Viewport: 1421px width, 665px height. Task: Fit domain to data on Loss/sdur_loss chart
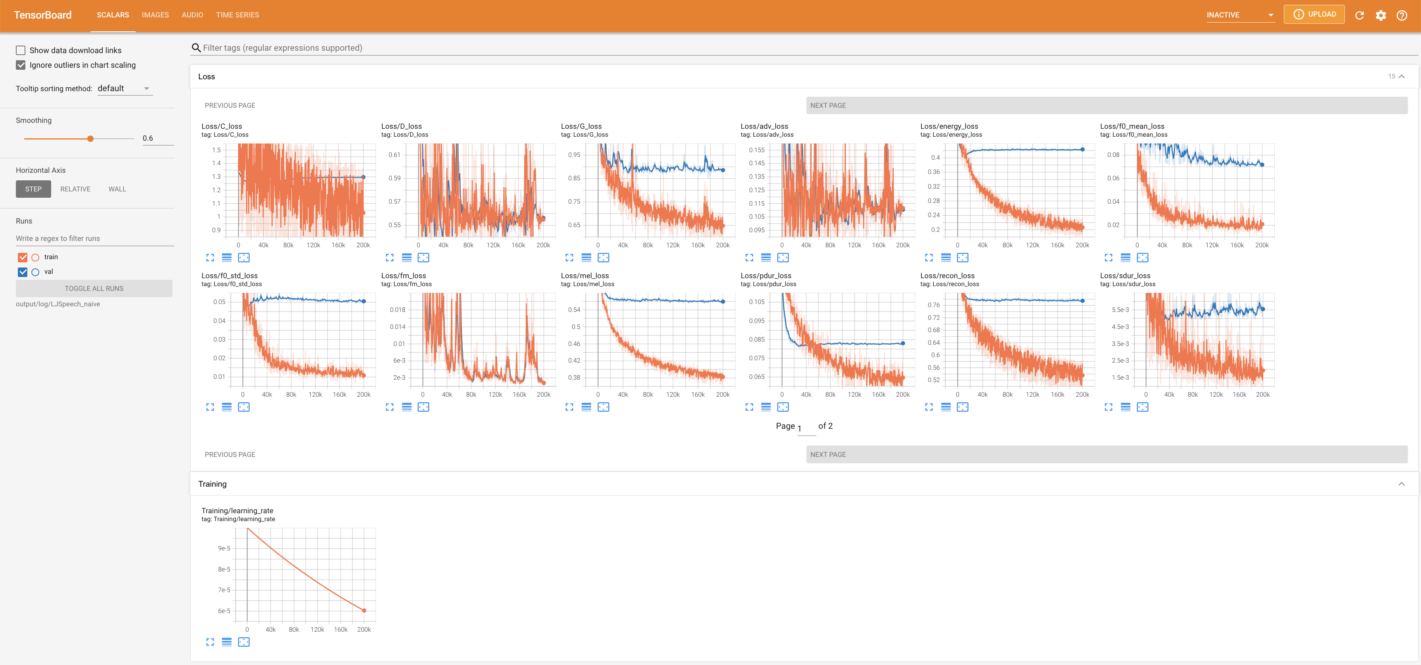click(x=1142, y=407)
